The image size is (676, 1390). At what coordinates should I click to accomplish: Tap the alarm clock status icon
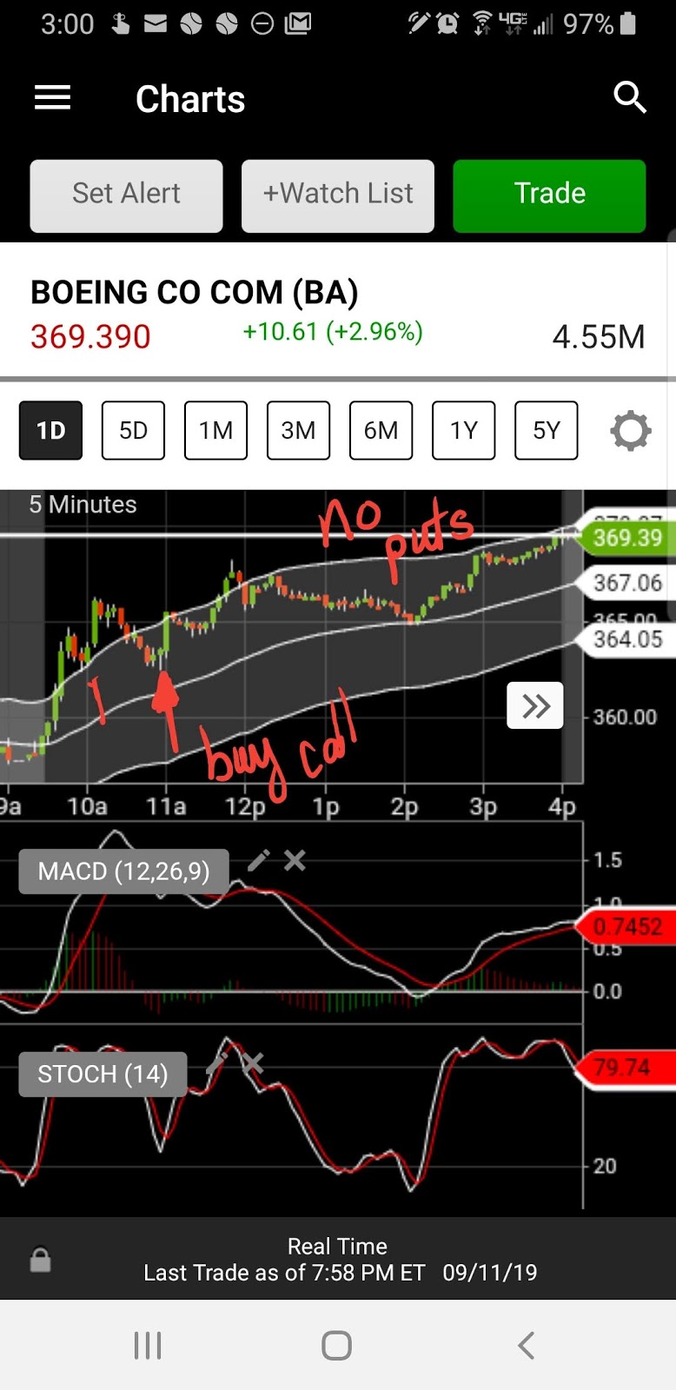click(447, 23)
